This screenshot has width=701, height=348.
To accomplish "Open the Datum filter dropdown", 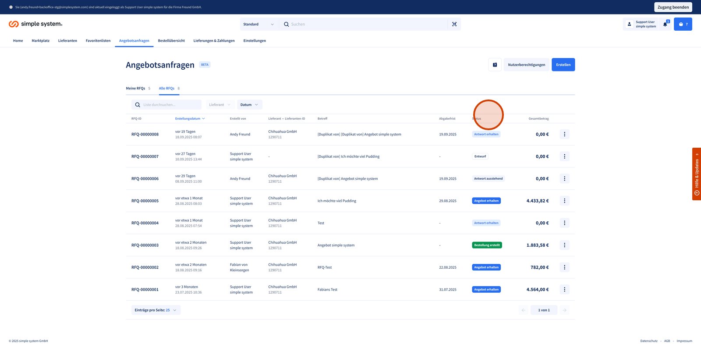I will [x=250, y=105].
